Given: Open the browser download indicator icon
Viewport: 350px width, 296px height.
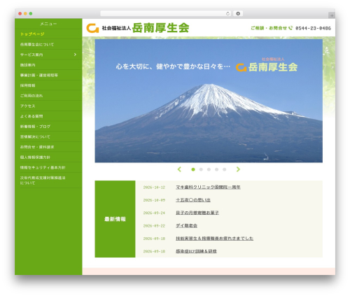Looking at the screenshot, I should click(x=238, y=14).
